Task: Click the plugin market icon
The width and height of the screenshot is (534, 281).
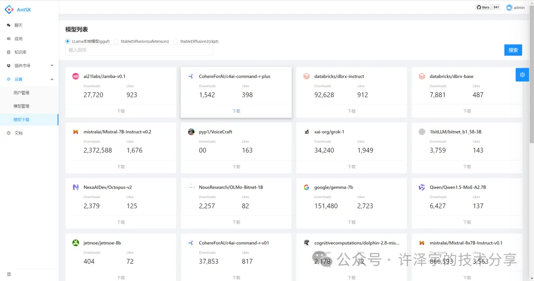Action: click(8, 66)
